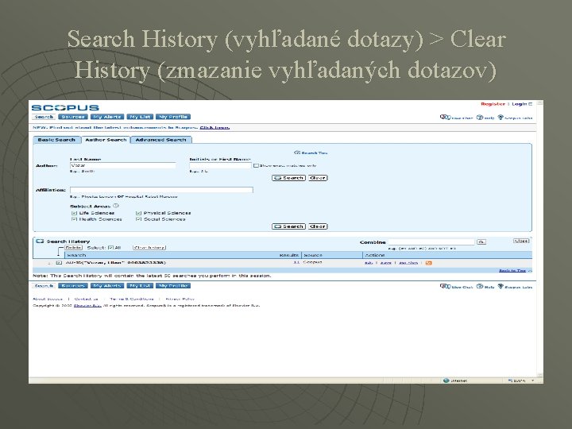Image resolution: width=572 pixels, height=429 pixels.
Task: Click the Last Name input field
Action: click(122, 165)
